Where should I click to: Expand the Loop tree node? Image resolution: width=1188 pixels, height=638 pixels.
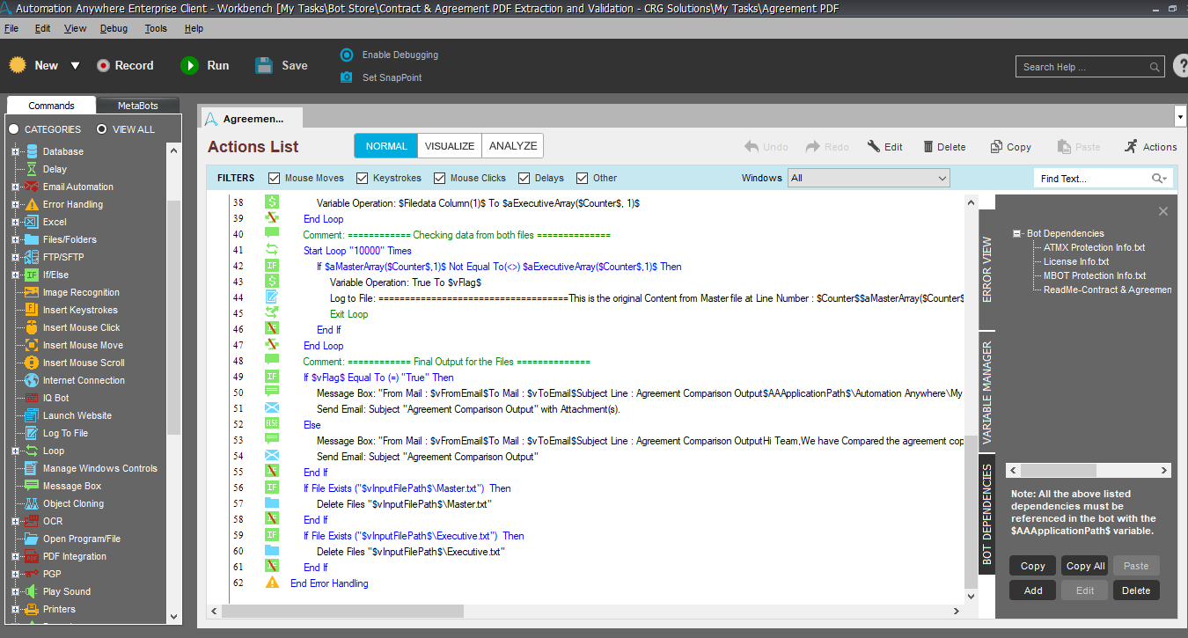pyautogui.click(x=15, y=451)
